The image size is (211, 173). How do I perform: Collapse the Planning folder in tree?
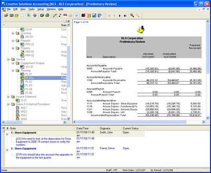[13, 70]
